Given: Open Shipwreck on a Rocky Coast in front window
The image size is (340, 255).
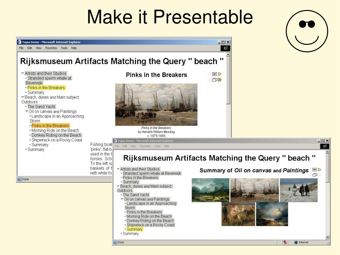Looking at the screenshot, I should tap(150, 225).
